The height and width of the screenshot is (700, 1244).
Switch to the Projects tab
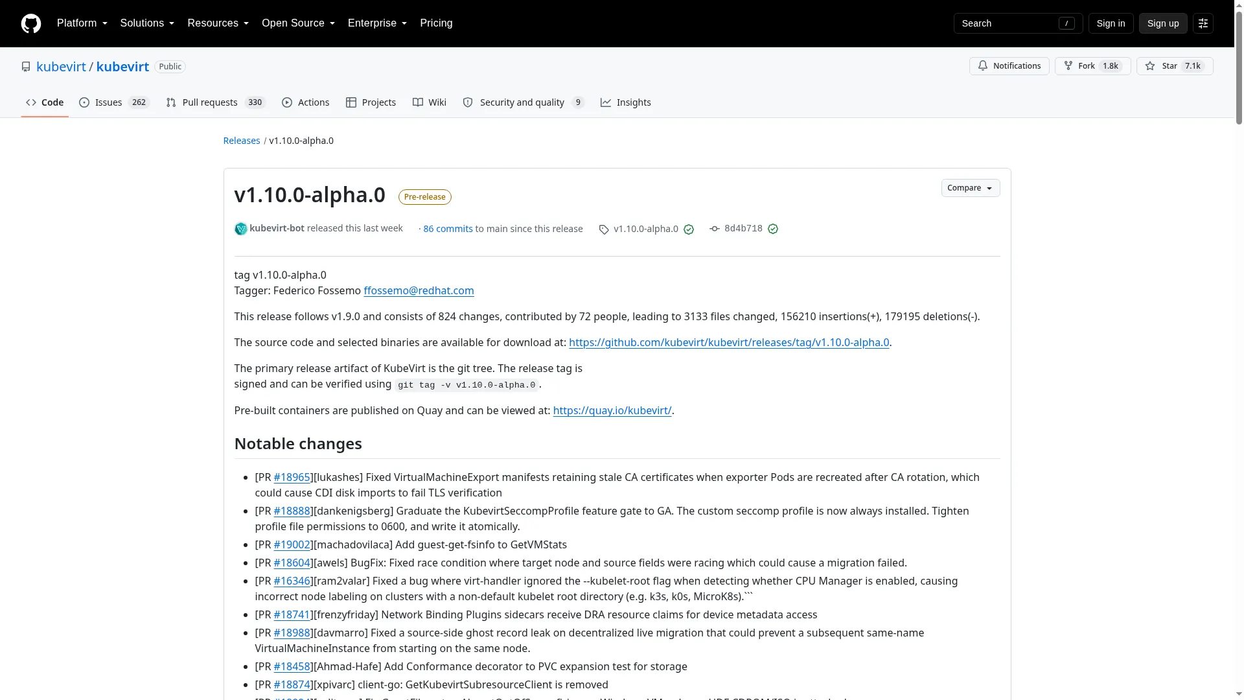coord(371,102)
